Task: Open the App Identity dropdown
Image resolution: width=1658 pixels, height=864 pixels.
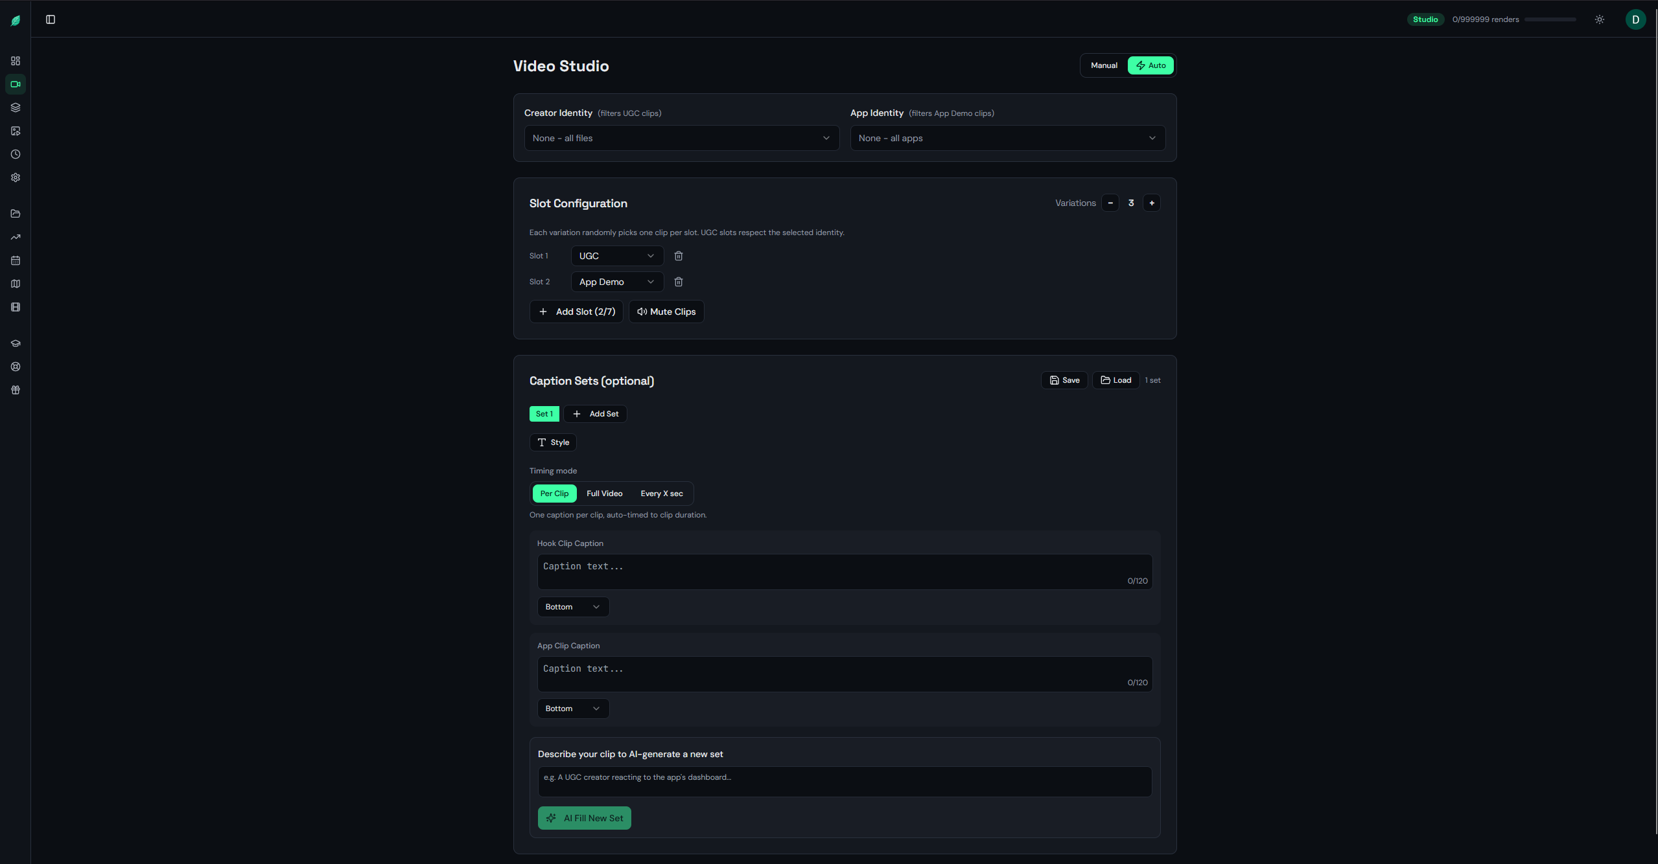Action: tap(1007, 138)
